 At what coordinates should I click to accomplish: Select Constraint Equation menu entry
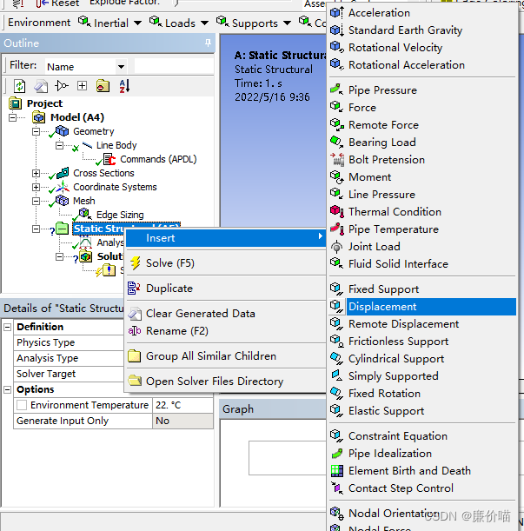pos(422,436)
